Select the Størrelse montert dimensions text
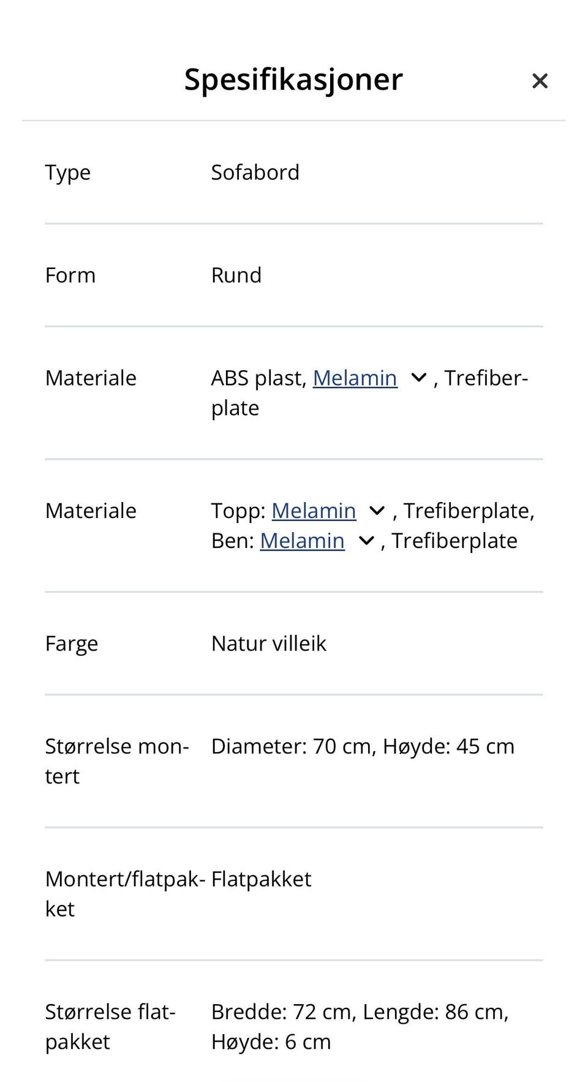Image resolution: width=588 pixels, height=1082 pixels. (x=363, y=746)
